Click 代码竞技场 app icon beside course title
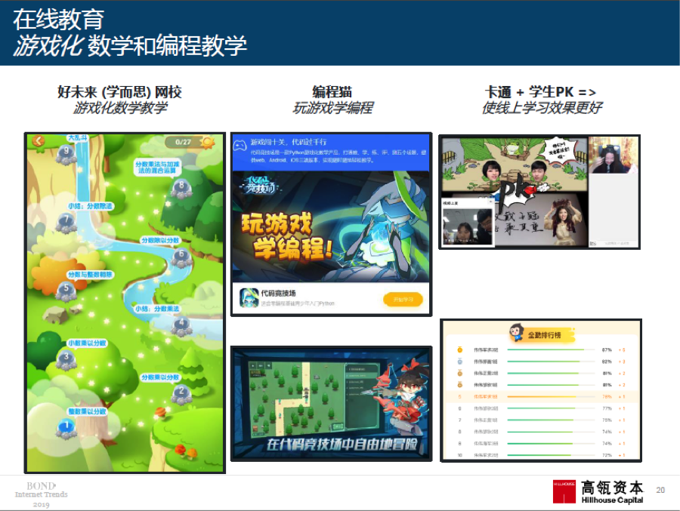Image resolution: width=680 pixels, height=511 pixels. coord(249,298)
